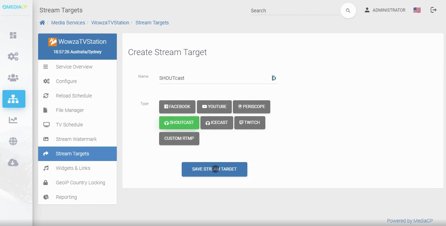The height and width of the screenshot is (226, 446).
Task: Select Custom RTMP as stream target type
Action: [179, 138]
